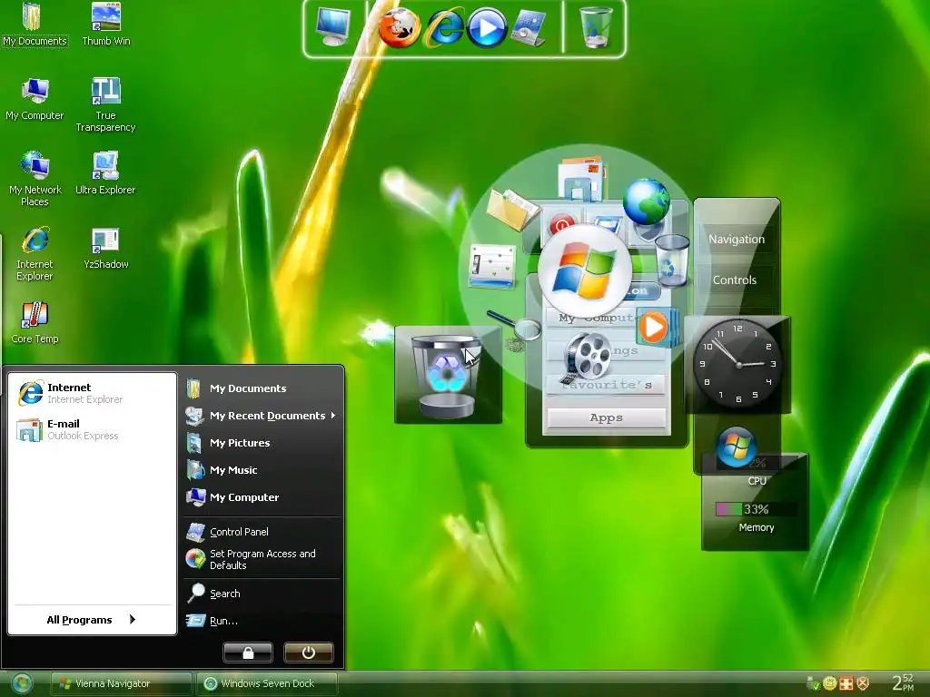Click the red power icon in the navigator
The image size is (930, 697).
[561, 225]
